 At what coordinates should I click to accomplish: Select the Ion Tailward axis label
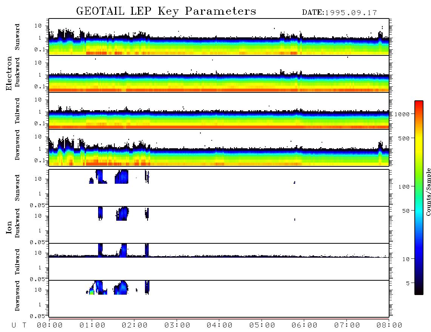tap(17, 262)
